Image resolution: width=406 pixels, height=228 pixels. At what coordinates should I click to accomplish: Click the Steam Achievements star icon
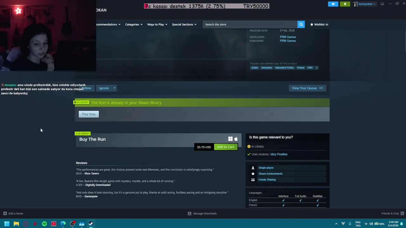click(x=253, y=174)
